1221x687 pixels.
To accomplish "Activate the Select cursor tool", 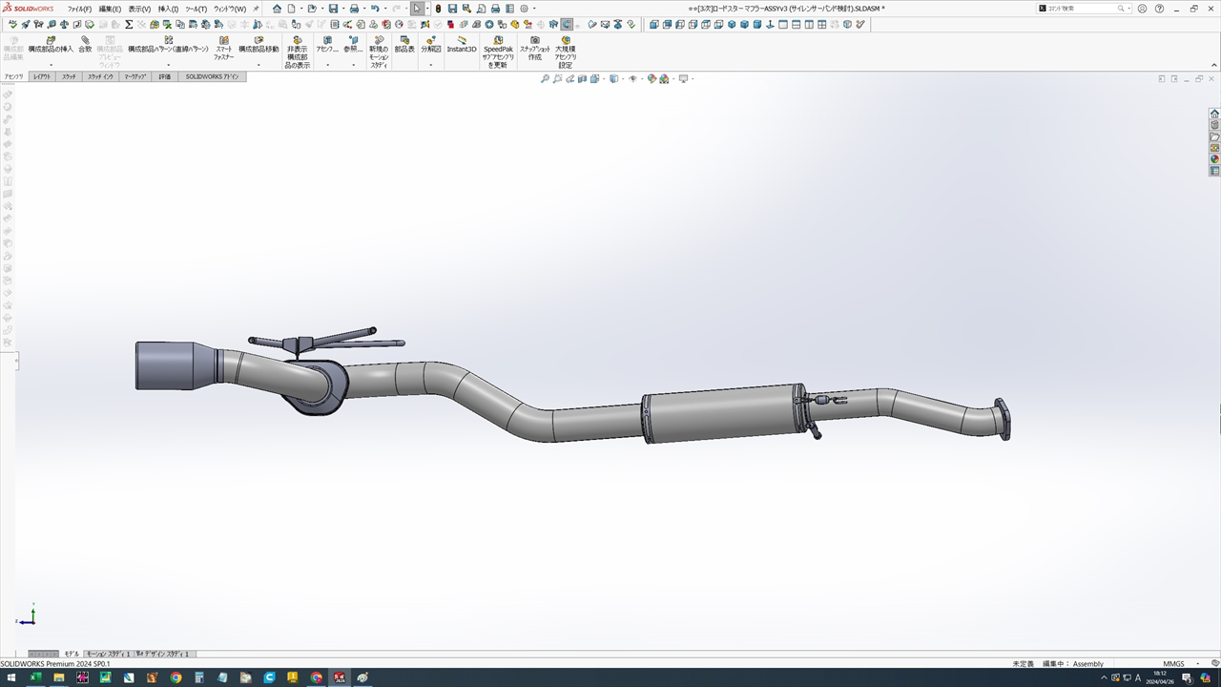I will [x=417, y=9].
